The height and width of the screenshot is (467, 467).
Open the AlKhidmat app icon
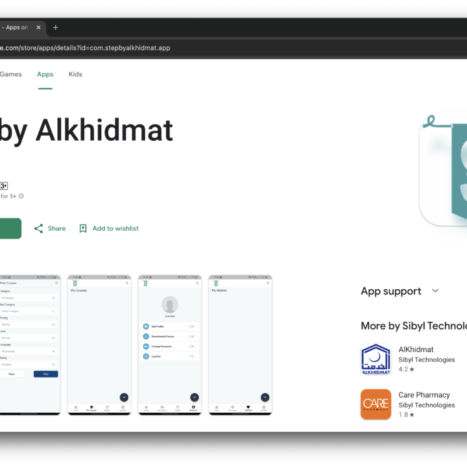click(376, 359)
